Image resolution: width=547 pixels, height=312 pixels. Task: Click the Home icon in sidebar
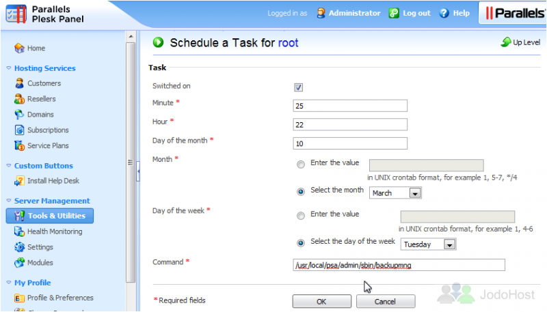pyautogui.click(x=19, y=48)
